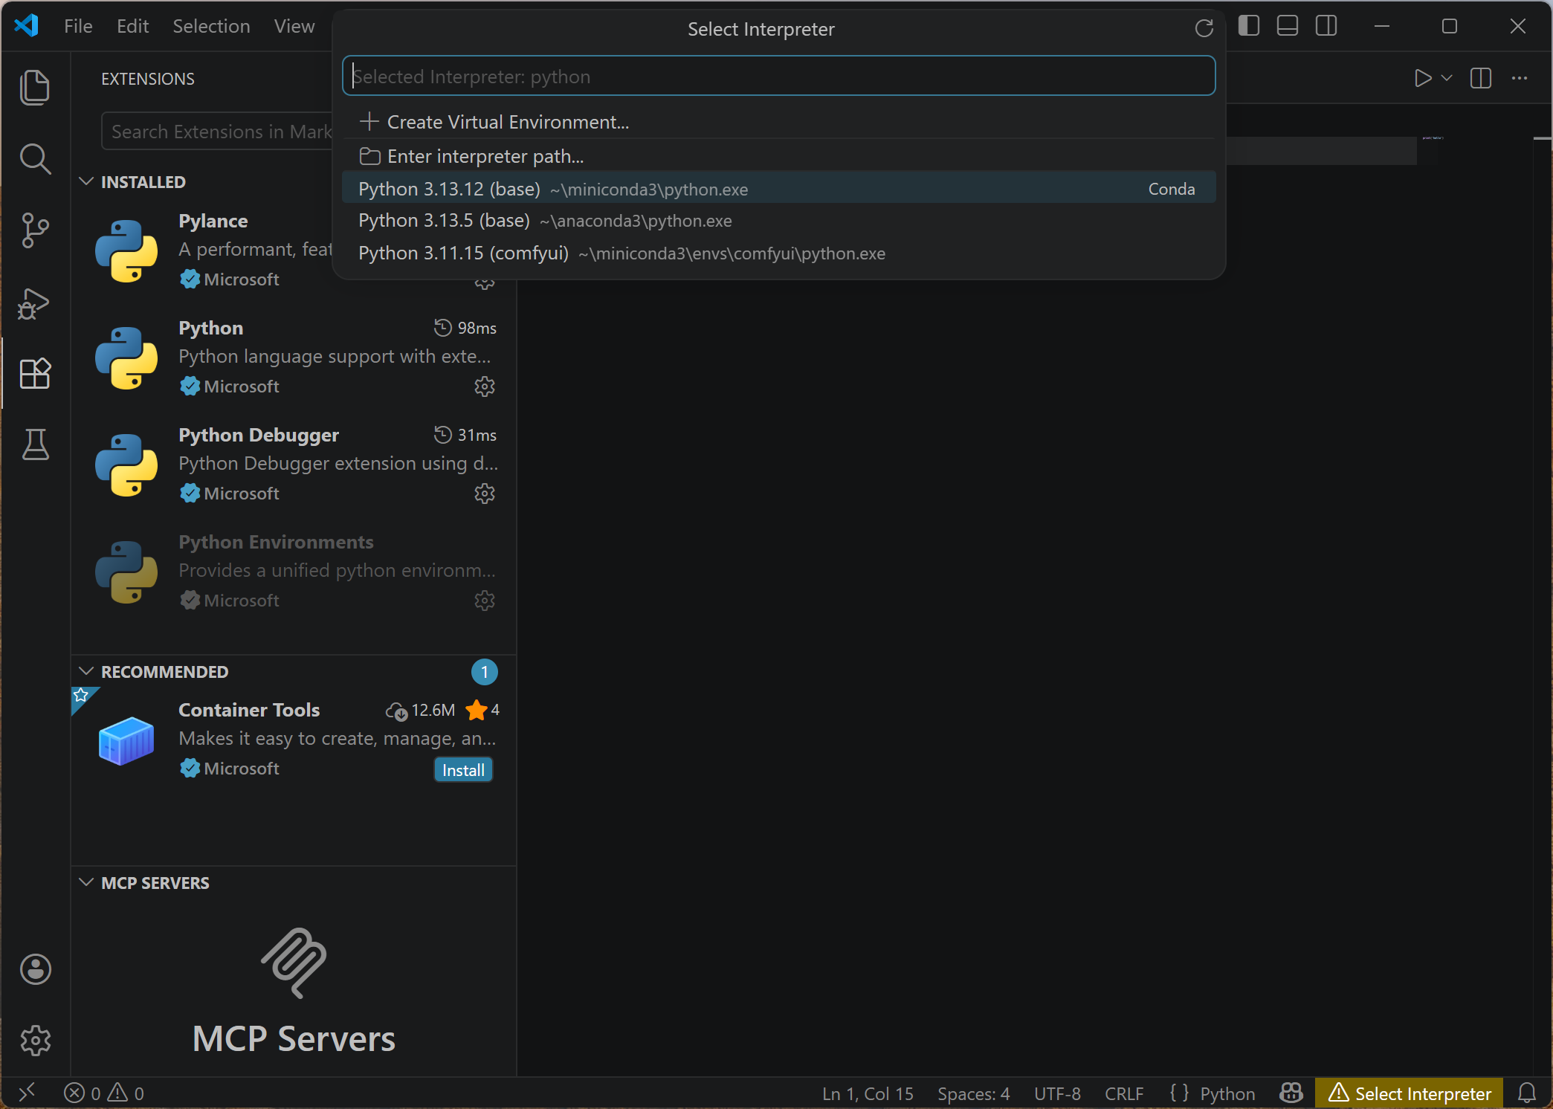Screen dimensions: 1553x1109
Task: Focus the Selected Interpreter input box
Action: 778,76
